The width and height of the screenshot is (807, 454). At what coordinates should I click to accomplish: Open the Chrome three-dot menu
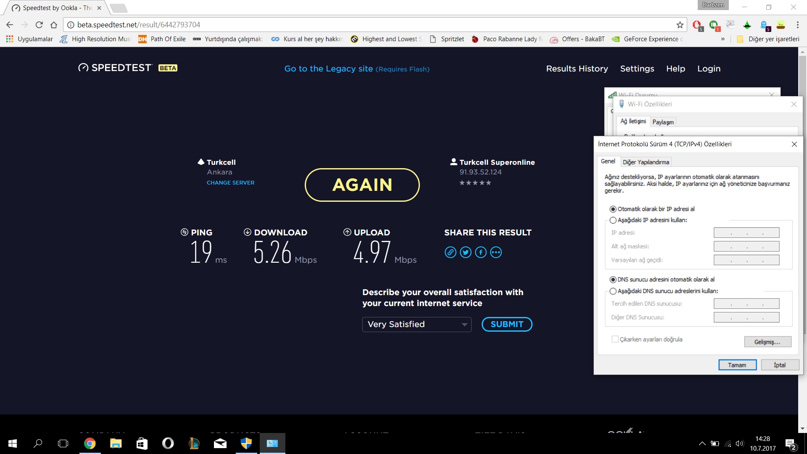click(x=797, y=25)
